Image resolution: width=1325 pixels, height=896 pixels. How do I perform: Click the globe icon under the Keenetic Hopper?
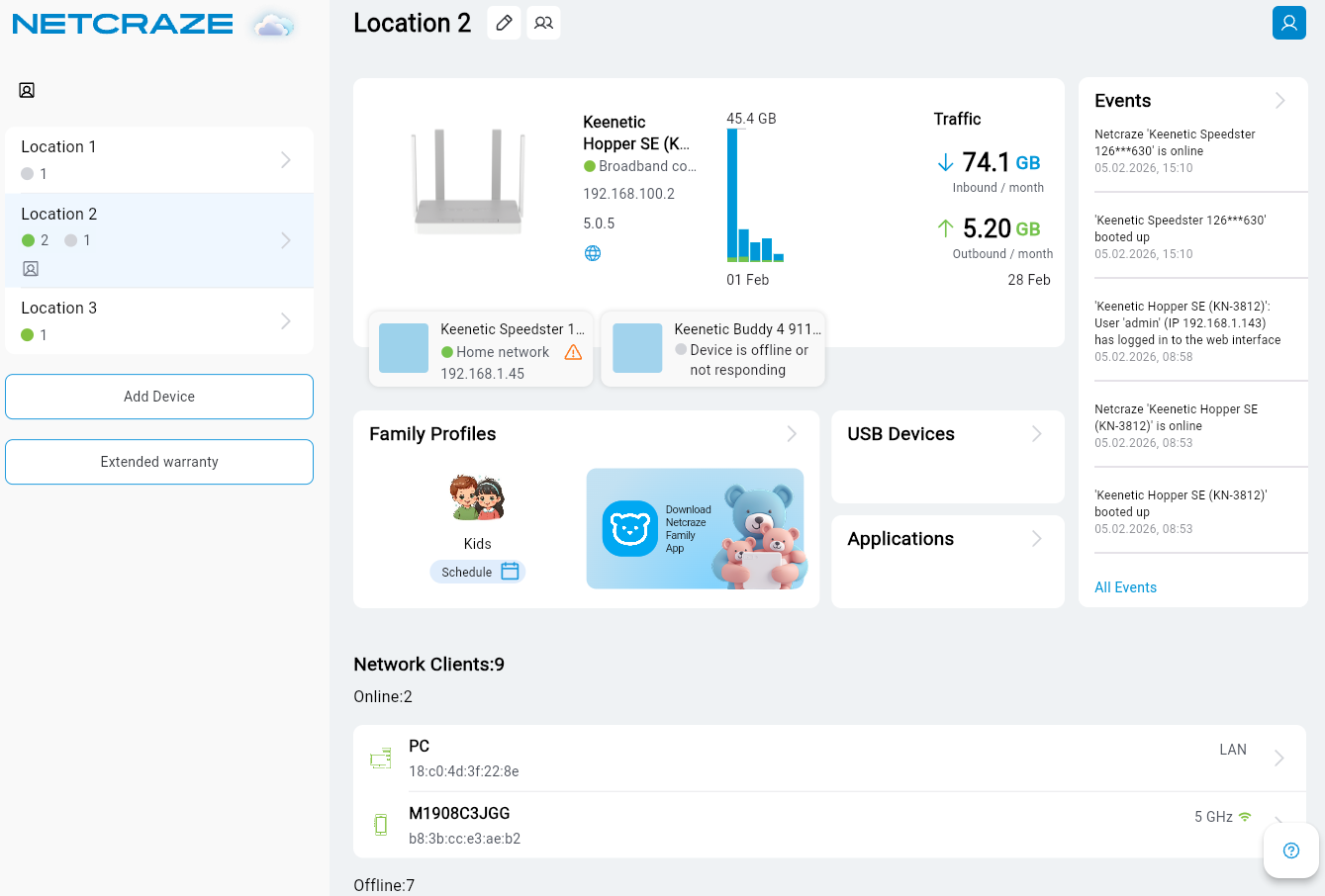(592, 252)
